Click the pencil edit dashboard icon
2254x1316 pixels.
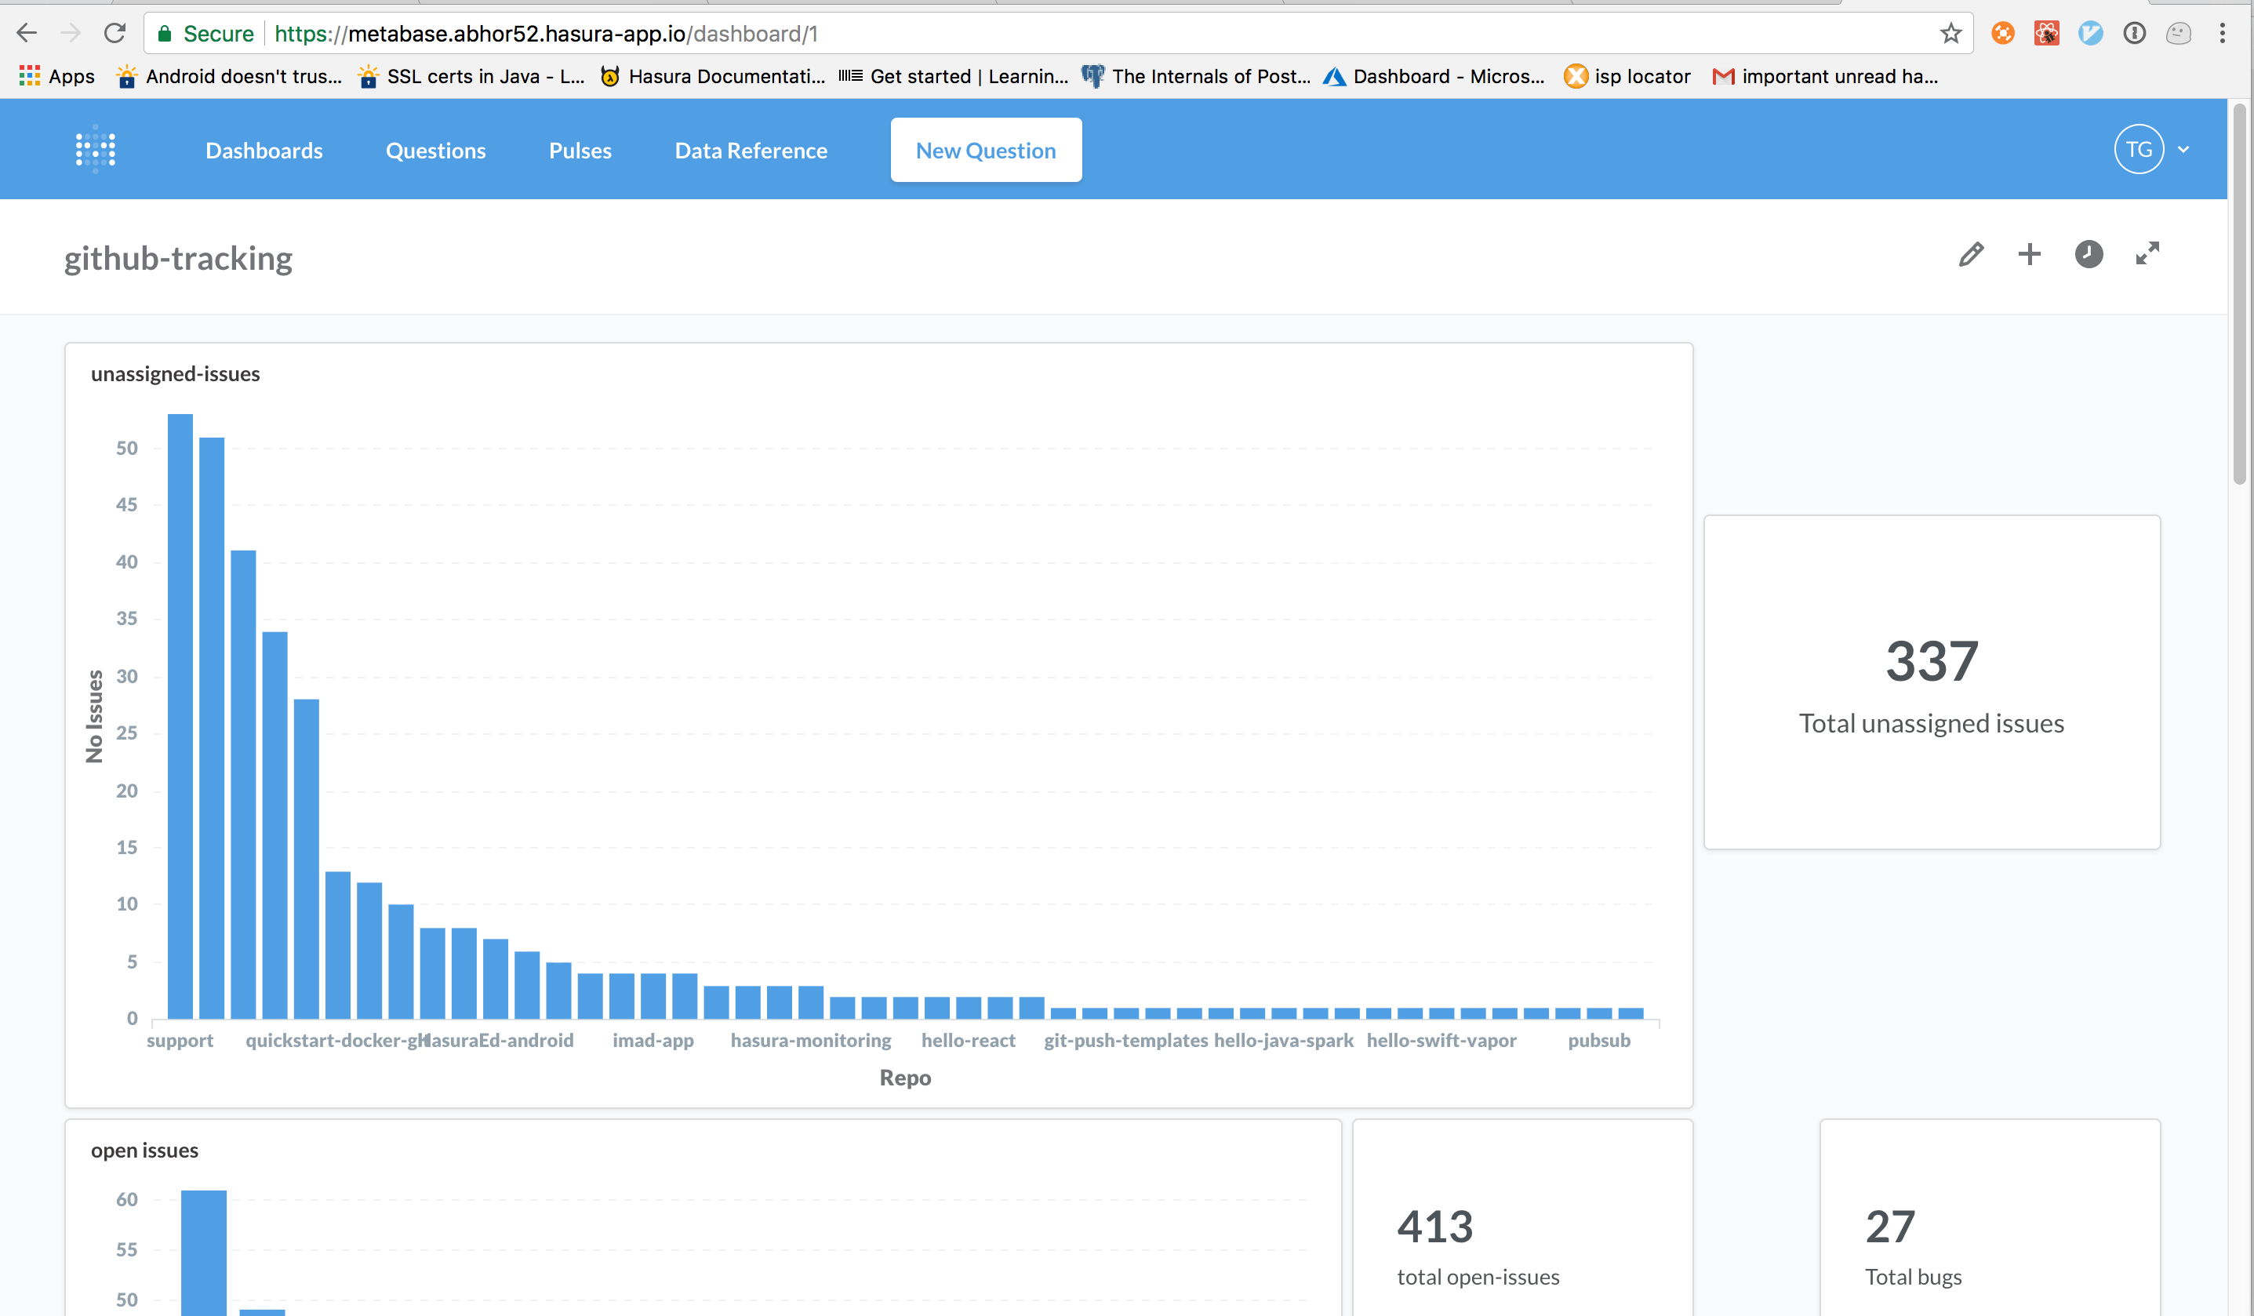[x=1970, y=255]
